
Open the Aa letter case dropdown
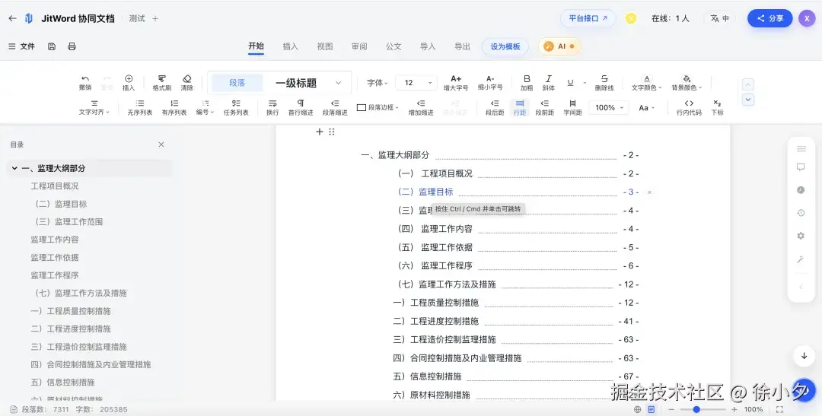(647, 107)
